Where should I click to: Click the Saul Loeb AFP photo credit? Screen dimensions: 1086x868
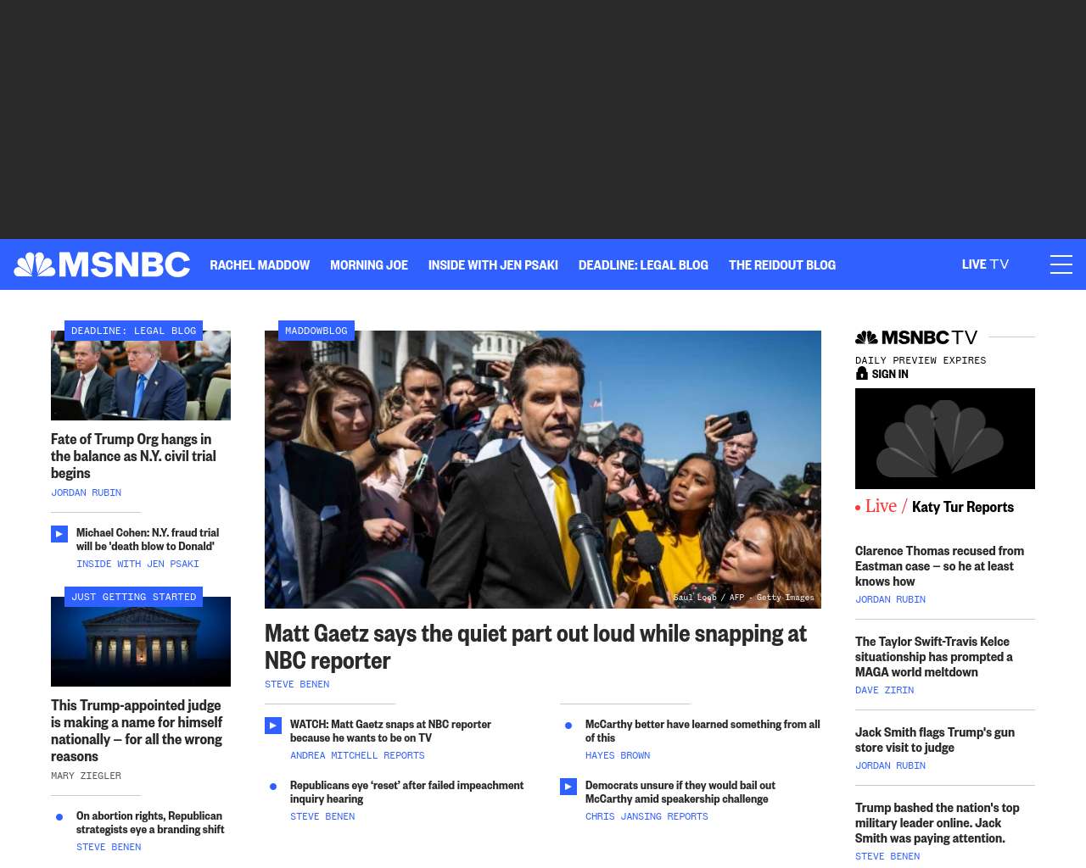click(743, 598)
